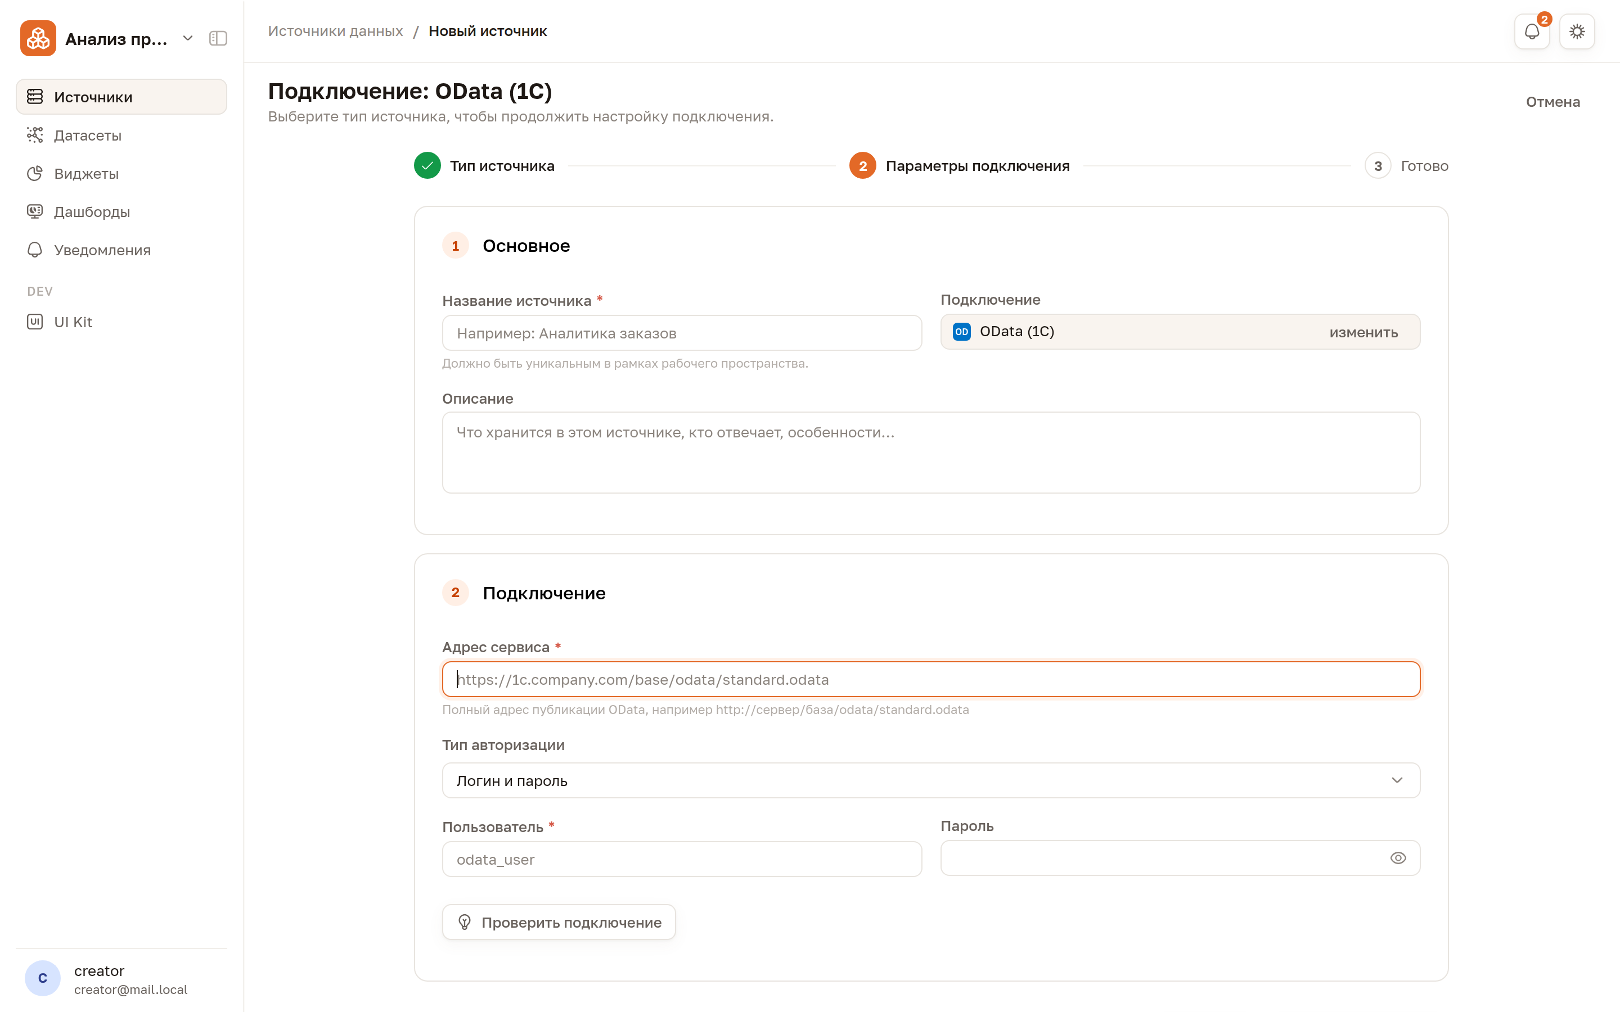Screen dimensions: 1620x1012
Task: Click the Пользователь input field
Action: tap(682, 860)
